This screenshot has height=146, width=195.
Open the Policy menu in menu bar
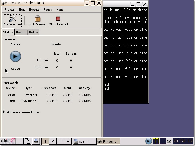click(x=48, y=9)
